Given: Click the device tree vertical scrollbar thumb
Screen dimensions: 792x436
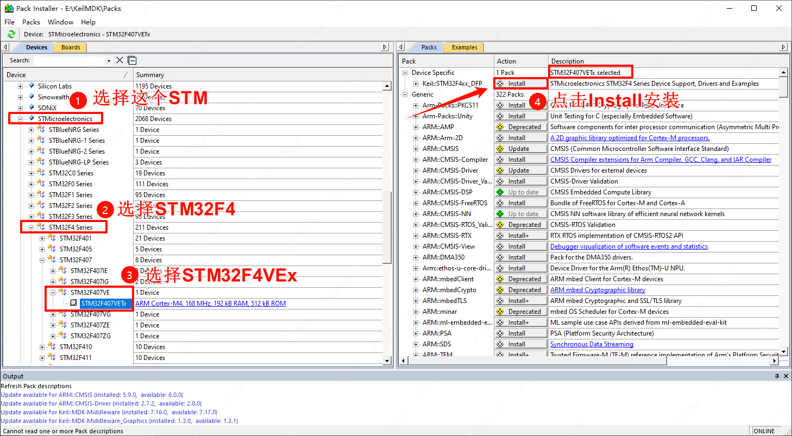Looking at the screenshot, I should (x=387, y=228).
